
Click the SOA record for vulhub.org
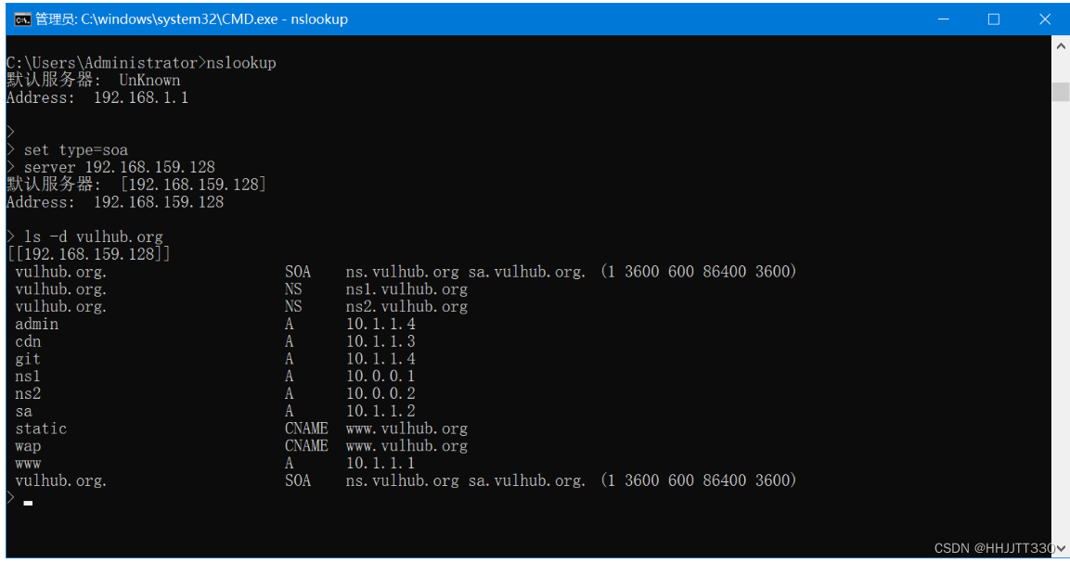click(x=299, y=271)
